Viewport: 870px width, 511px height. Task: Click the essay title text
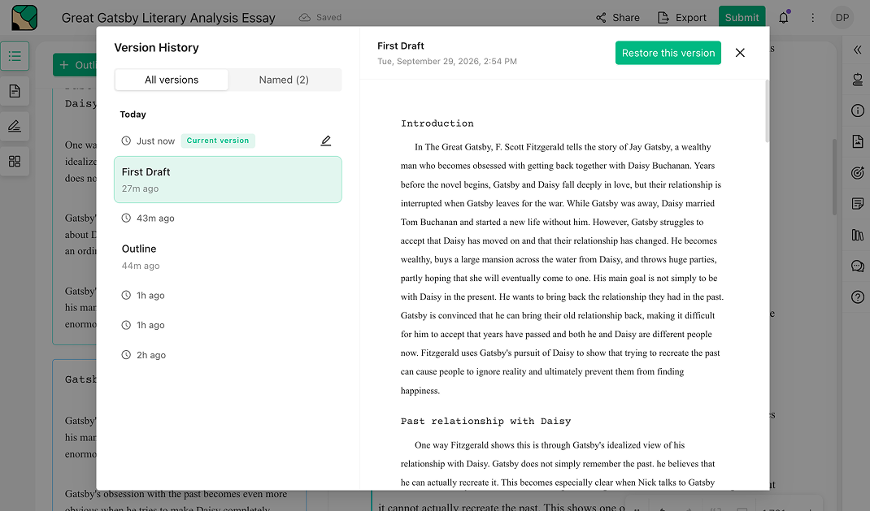click(x=168, y=18)
